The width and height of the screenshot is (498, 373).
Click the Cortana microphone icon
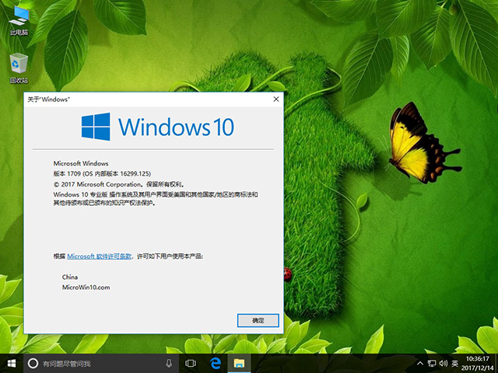169,364
